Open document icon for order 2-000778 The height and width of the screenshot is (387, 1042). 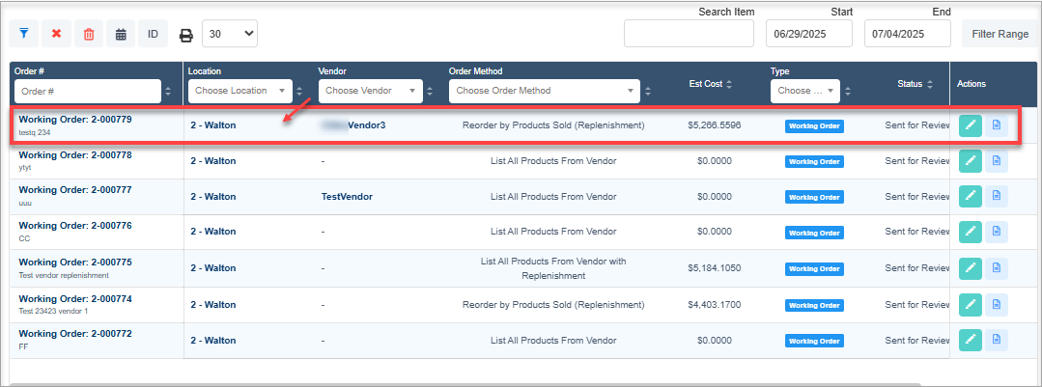(997, 161)
